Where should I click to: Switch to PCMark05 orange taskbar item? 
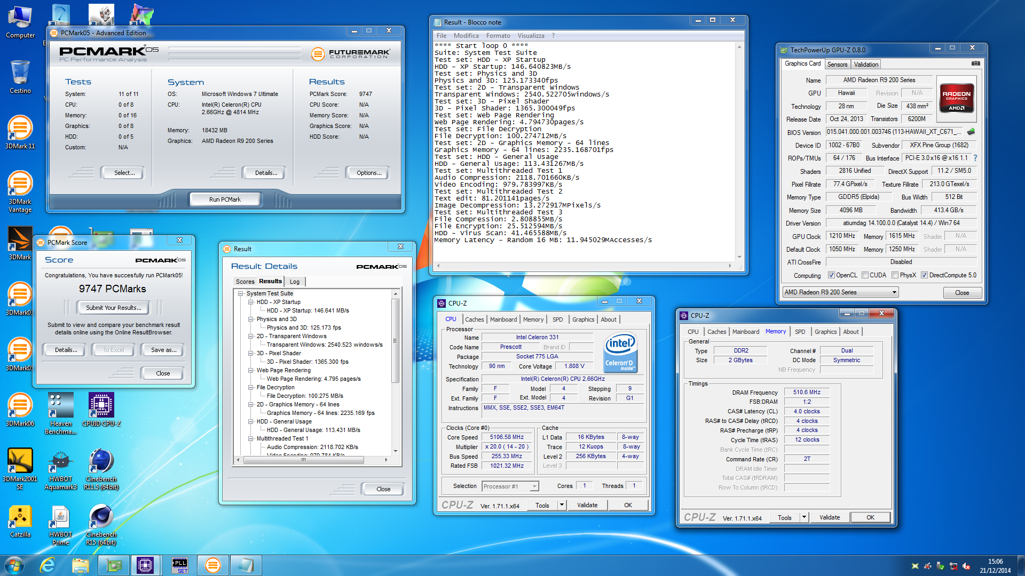coord(212,565)
